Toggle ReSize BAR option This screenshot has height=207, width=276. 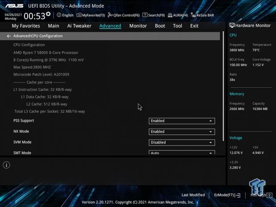pyautogui.click(x=203, y=15)
